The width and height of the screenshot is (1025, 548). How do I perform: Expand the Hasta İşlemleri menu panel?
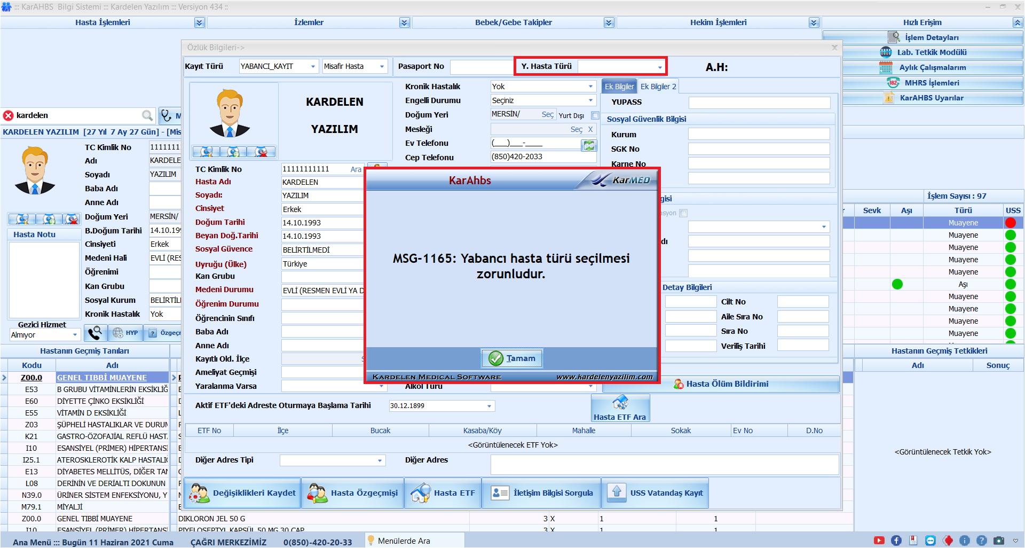tap(199, 22)
